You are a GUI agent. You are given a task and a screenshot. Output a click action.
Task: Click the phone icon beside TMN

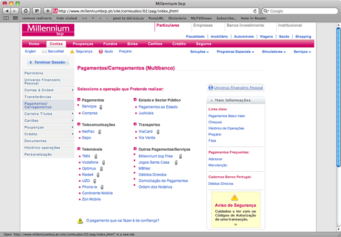pyautogui.click(x=96, y=156)
